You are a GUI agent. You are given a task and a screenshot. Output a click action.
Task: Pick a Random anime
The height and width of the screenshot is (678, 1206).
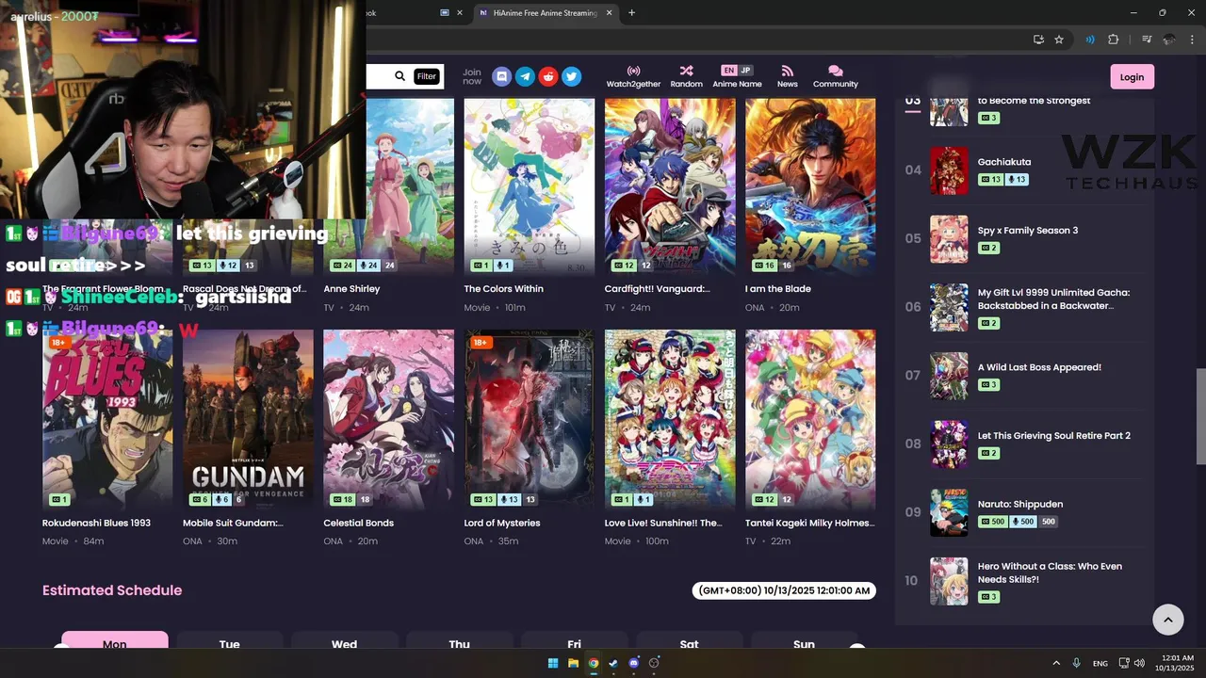pyautogui.click(x=686, y=76)
